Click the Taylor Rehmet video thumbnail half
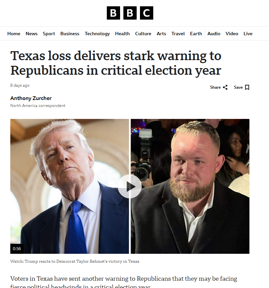Viewport: 269px width, 288px height. tap(190, 186)
